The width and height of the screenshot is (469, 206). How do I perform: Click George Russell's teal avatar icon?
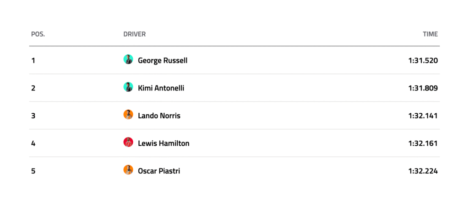[x=128, y=60]
